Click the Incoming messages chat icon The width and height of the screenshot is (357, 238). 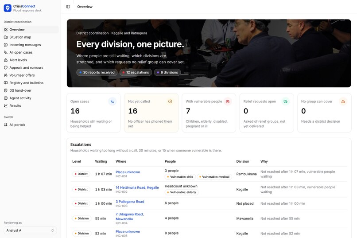[x=6, y=45]
